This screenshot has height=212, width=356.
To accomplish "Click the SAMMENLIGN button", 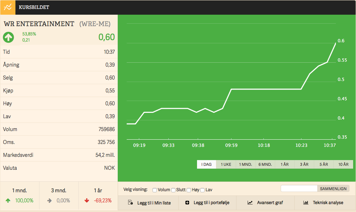I will click(333, 189).
